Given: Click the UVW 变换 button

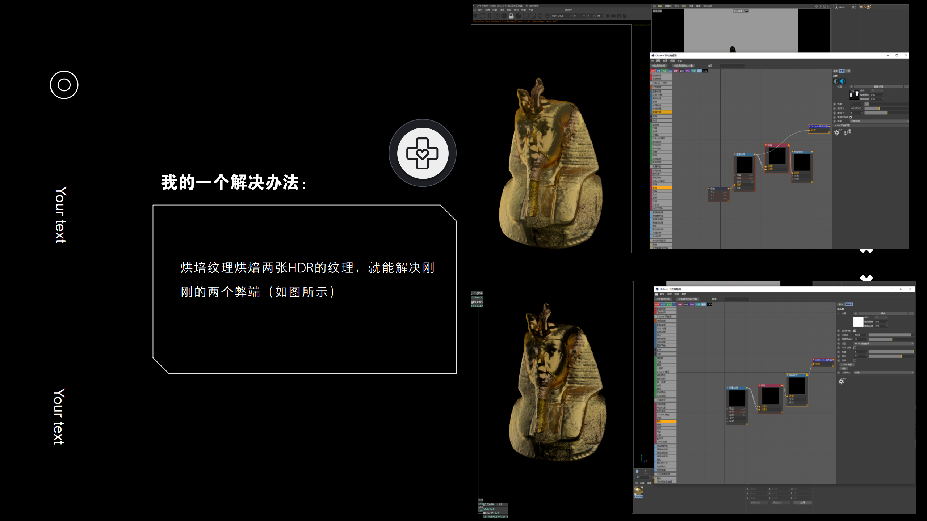Looking at the screenshot, I should 847,365.
